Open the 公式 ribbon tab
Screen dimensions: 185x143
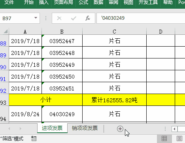pyautogui.click(x=83, y=2)
